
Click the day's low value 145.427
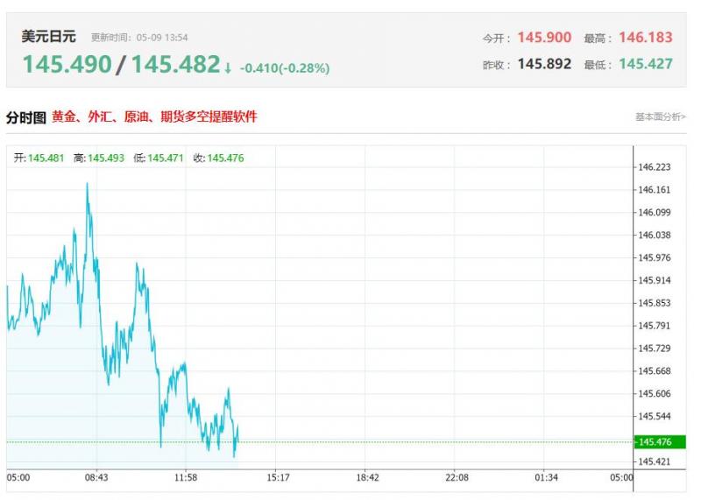tap(646, 64)
